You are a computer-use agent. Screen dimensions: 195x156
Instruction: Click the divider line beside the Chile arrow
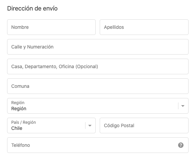coord(85,125)
